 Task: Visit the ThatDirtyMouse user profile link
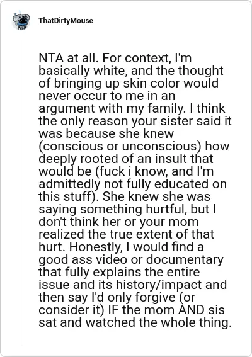(x=66, y=21)
